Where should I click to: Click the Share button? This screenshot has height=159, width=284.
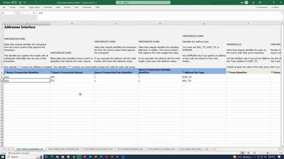[275, 8]
